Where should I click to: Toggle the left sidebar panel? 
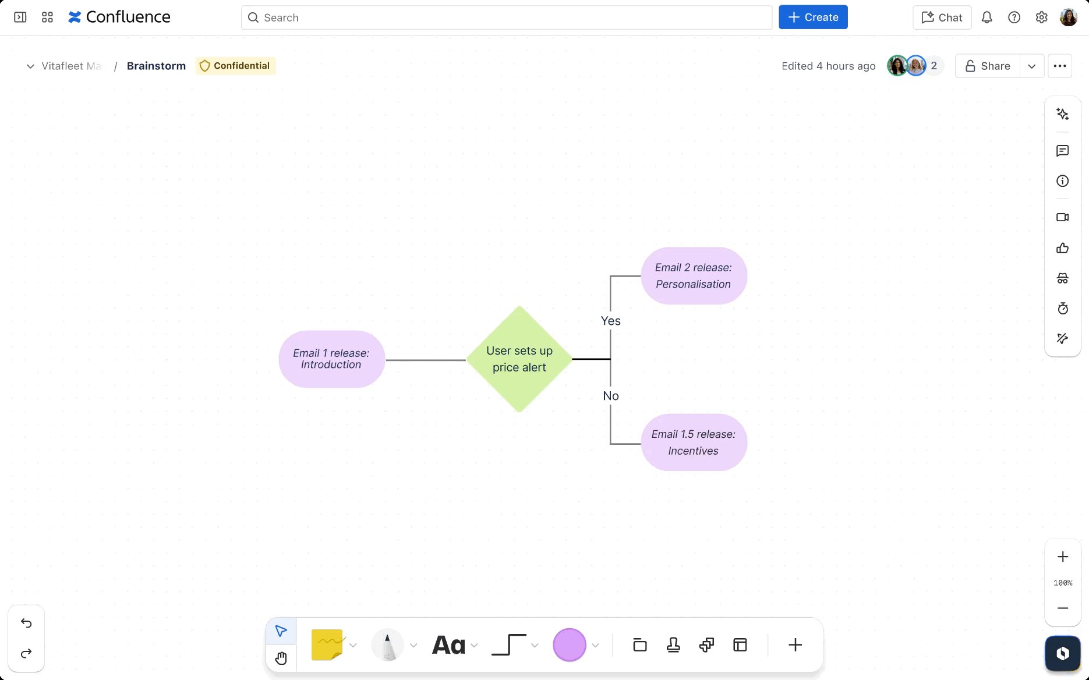click(20, 17)
